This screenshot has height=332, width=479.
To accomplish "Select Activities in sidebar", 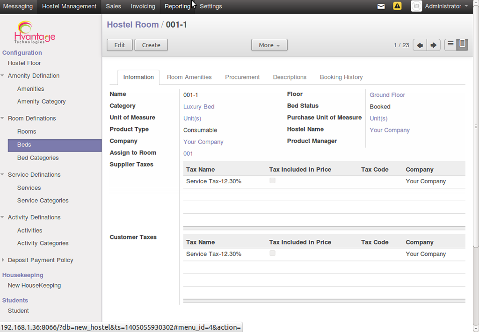I will [29, 231].
